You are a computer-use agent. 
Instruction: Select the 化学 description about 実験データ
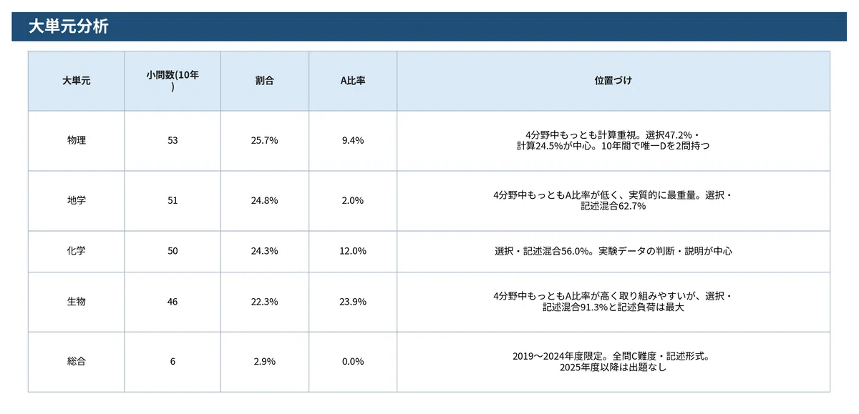pyautogui.click(x=613, y=252)
